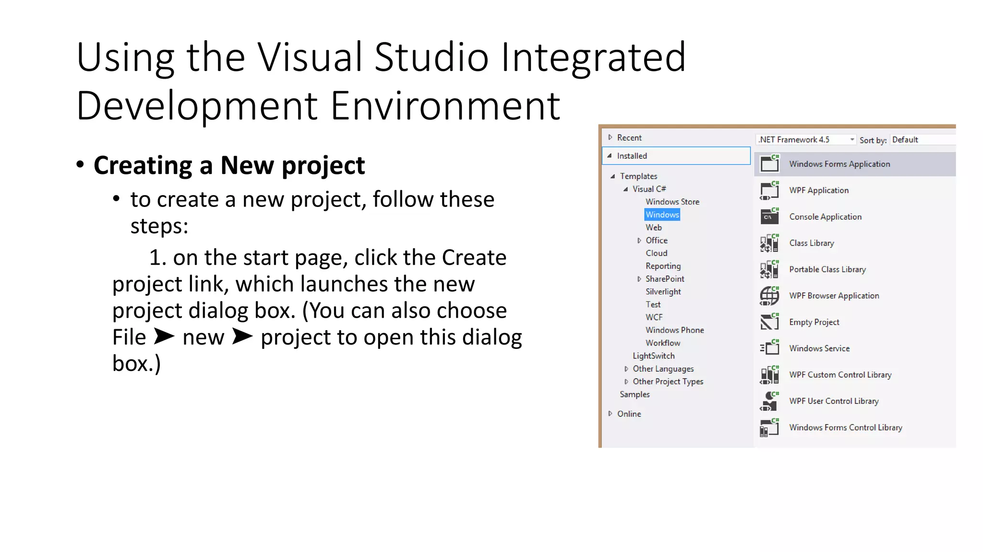Select Windows Store in the template tree
The width and height of the screenshot is (983, 552).
[x=672, y=202]
